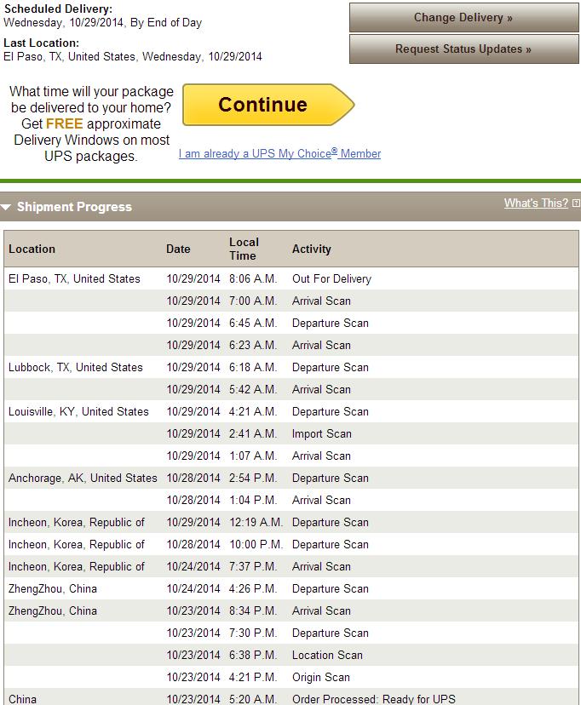Image resolution: width=581 pixels, height=705 pixels.
Task: Click the Anchorage, AK location cell
Action: pos(83,478)
